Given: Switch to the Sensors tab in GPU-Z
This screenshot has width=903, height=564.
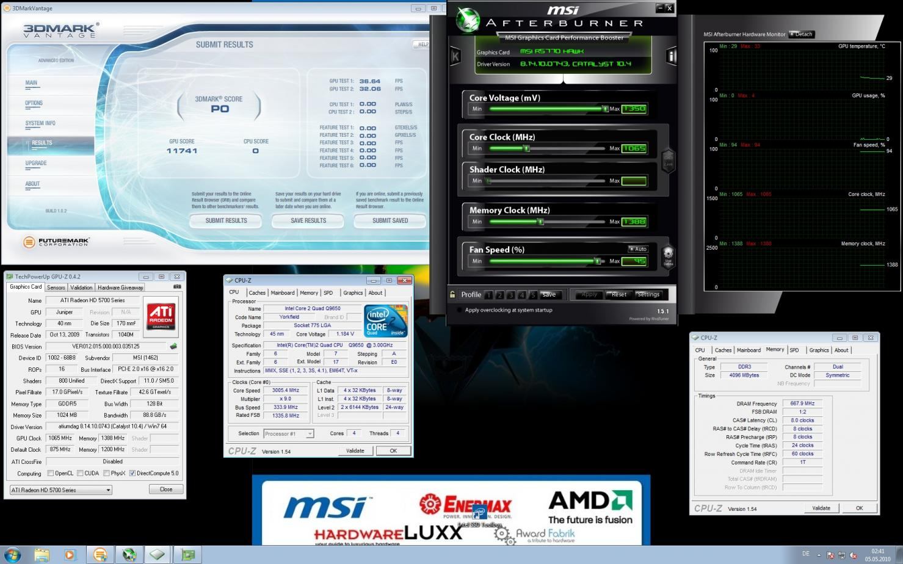Looking at the screenshot, I should click(x=56, y=287).
